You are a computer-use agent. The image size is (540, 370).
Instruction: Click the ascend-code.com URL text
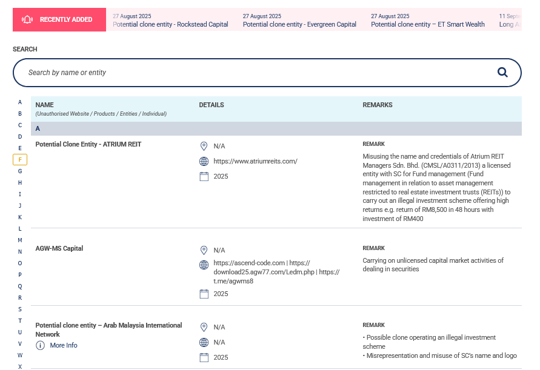tap(249, 263)
